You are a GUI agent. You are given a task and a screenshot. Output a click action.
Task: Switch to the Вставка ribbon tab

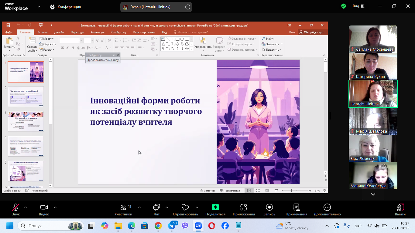click(42, 32)
